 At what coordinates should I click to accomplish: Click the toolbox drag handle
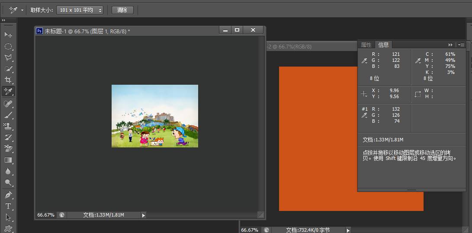tap(8, 26)
